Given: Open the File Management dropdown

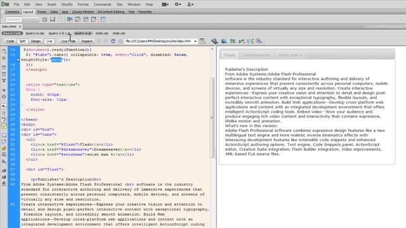Looking at the screenshot, I should click(233, 41).
